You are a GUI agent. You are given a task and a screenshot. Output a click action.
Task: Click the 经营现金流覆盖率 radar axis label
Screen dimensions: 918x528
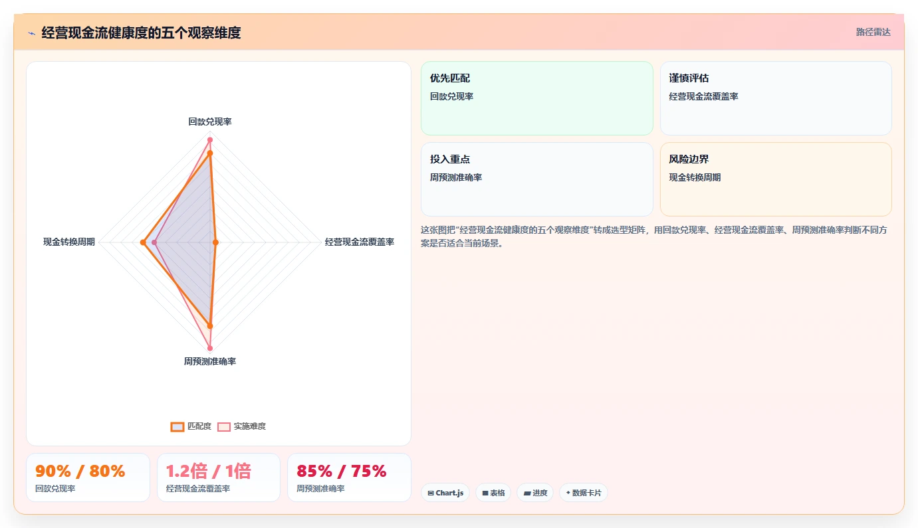coord(360,242)
